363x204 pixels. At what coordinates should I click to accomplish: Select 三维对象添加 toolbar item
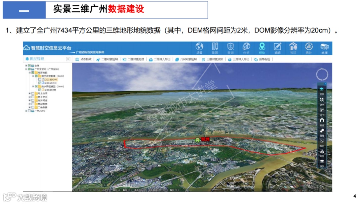(212, 59)
